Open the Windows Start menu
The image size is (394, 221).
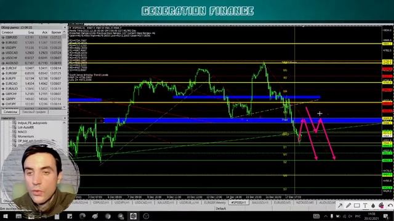click(5, 216)
